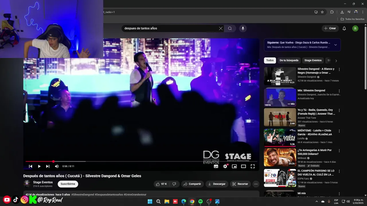Screen dimensions: 367x206
Task: Click hashtag #SilvestreDangond
Action: coord(83,195)
